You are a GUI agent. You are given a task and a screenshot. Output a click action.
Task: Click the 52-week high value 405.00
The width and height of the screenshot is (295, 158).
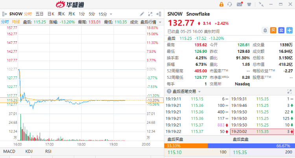pyautogui.click(x=201, y=71)
